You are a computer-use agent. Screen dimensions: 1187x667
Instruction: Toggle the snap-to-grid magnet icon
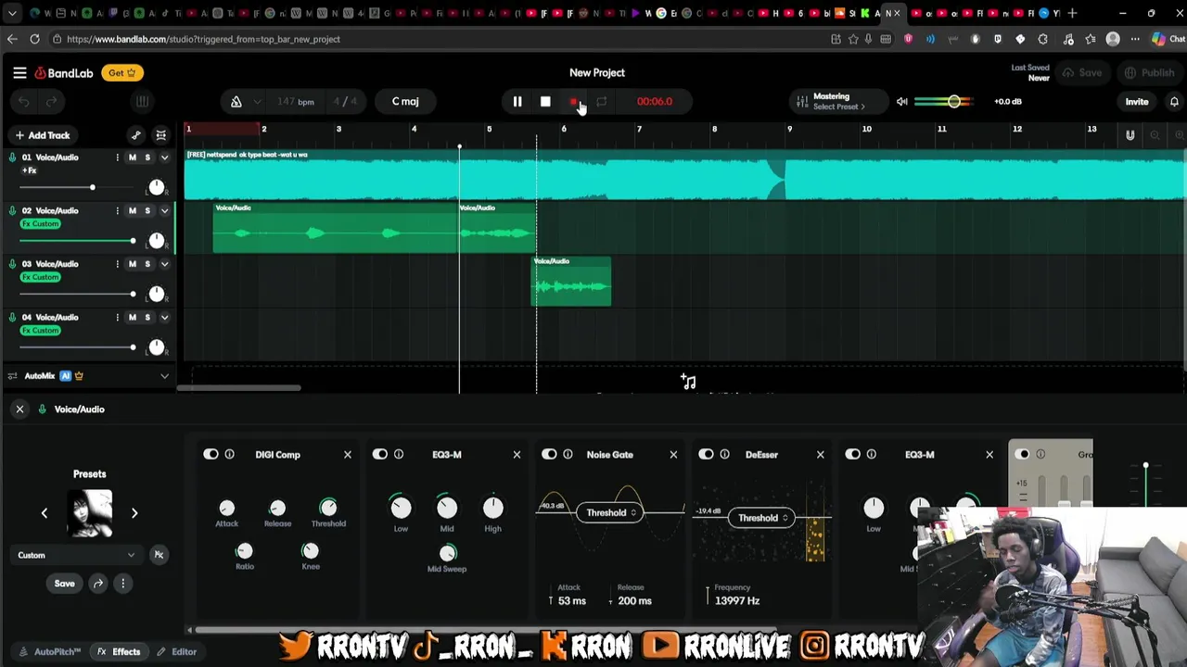[x=1130, y=135]
